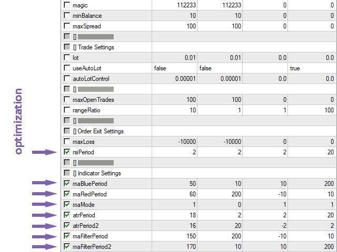Untick the maMode checkbox
The height and width of the screenshot is (252, 337).
pos(67,204)
